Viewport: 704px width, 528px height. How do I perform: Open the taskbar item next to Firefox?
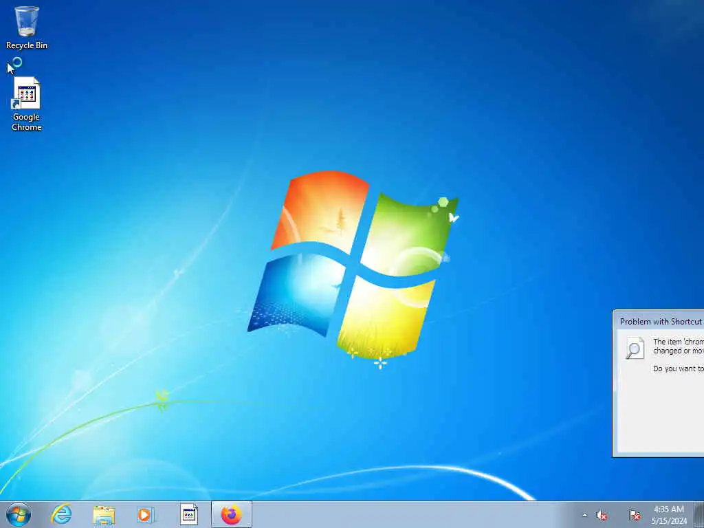pyautogui.click(x=189, y=514)
